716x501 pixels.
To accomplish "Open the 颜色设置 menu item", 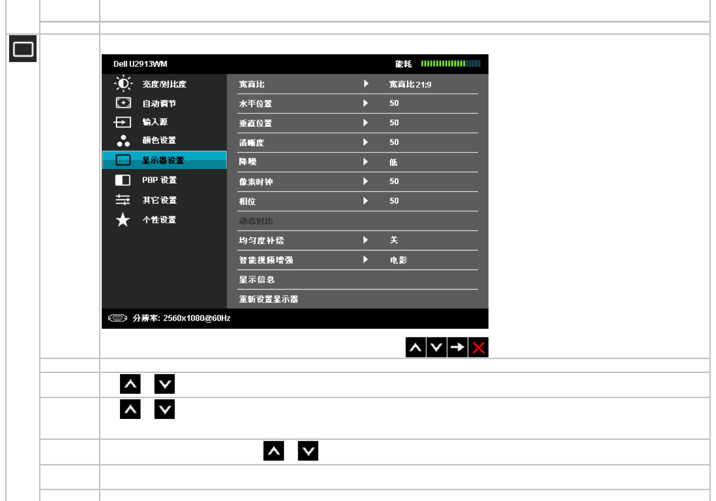I will (x=164, y=140).
